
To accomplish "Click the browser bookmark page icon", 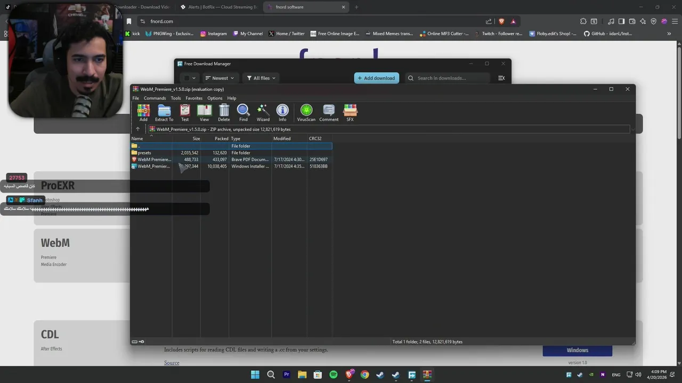I will [x=129, y=21].
